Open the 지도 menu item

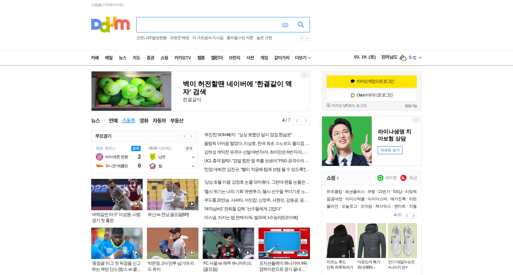(136, 58)
